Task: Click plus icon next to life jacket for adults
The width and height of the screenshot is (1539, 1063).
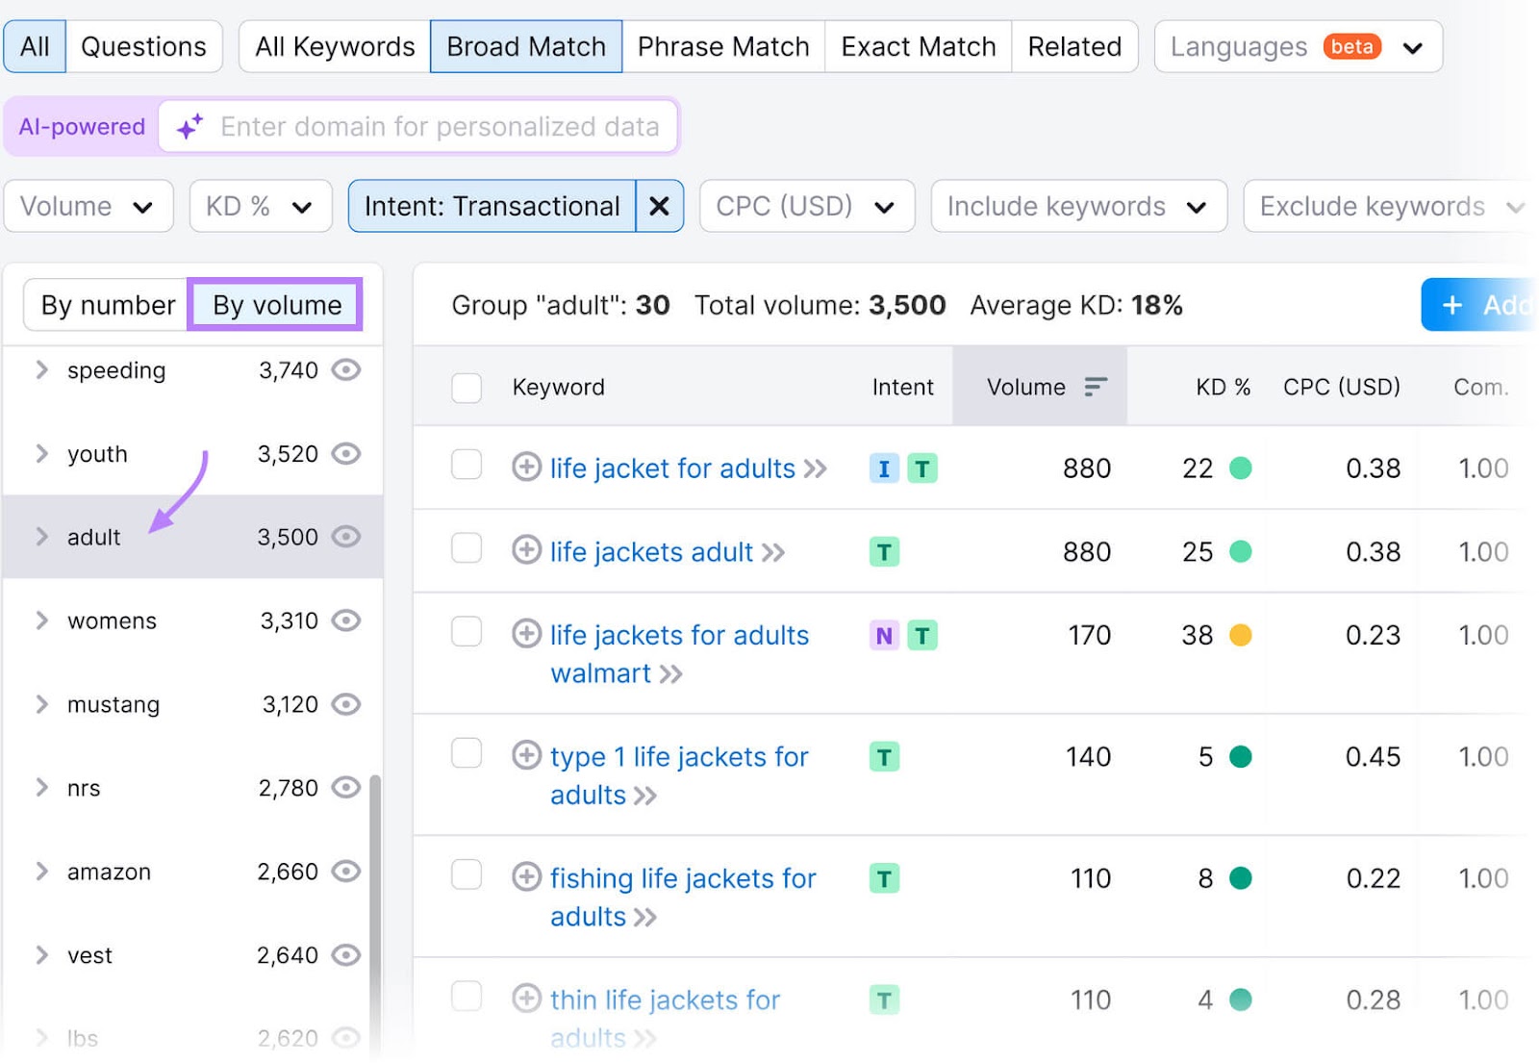Action: click(526, 468)
